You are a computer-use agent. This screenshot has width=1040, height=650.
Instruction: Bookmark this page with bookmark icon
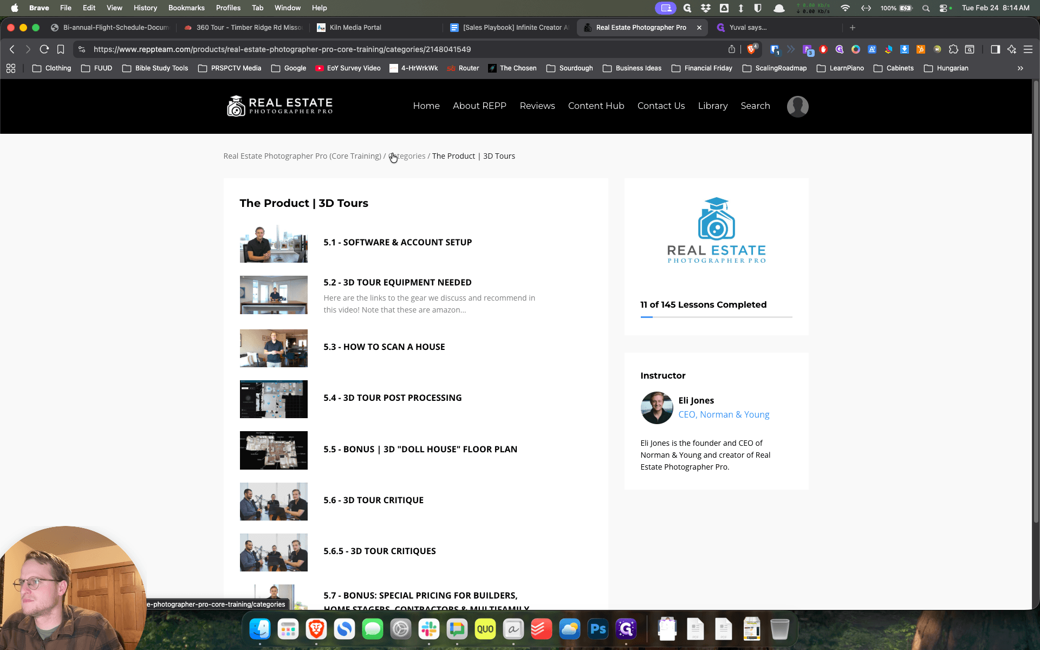click(61, 49)
